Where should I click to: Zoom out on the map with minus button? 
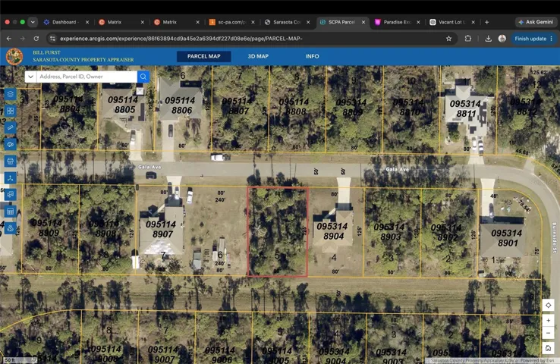pyautogui.click(x=548, y=334)
